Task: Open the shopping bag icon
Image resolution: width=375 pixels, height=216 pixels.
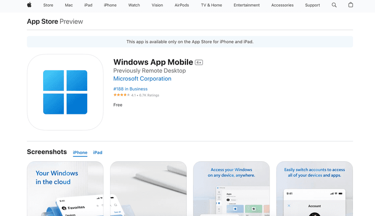Action: (351, 5)
